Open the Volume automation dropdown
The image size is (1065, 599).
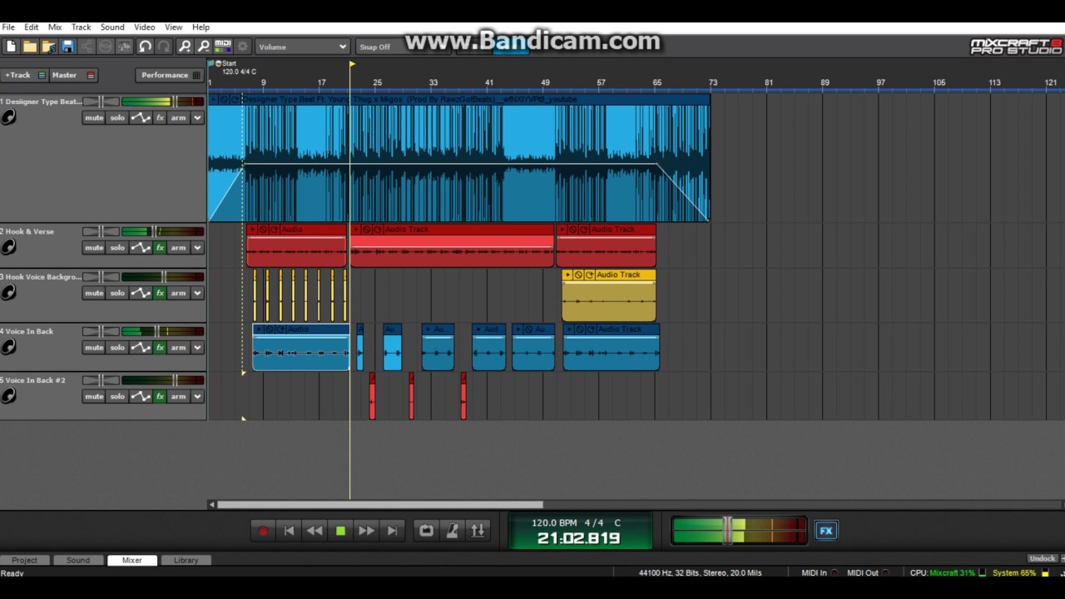(302, 47)
